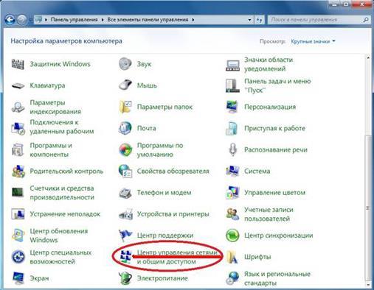Click the Свойства обозревателя globe icon
This screenshot has height=290, width=374.
click(x=125, y=171)
